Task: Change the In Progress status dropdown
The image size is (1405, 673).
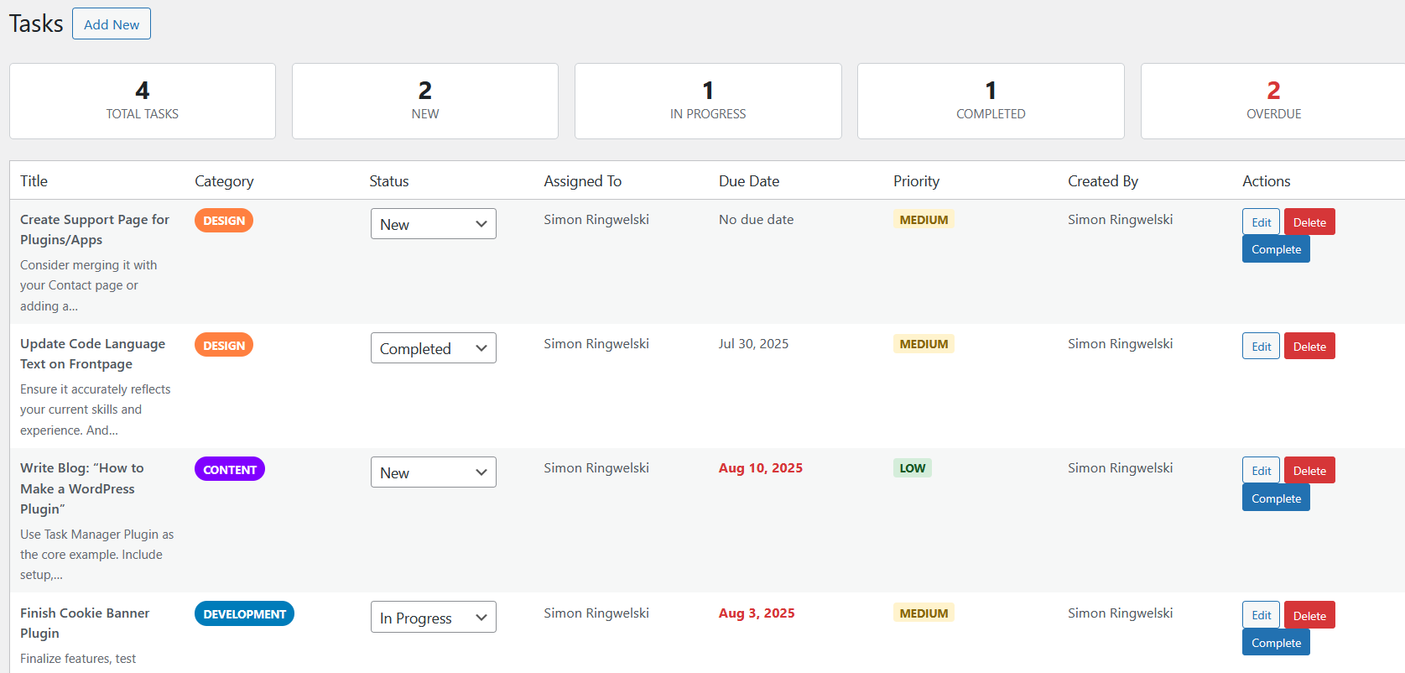Action: pyautogui.click(x=433, y=618)
